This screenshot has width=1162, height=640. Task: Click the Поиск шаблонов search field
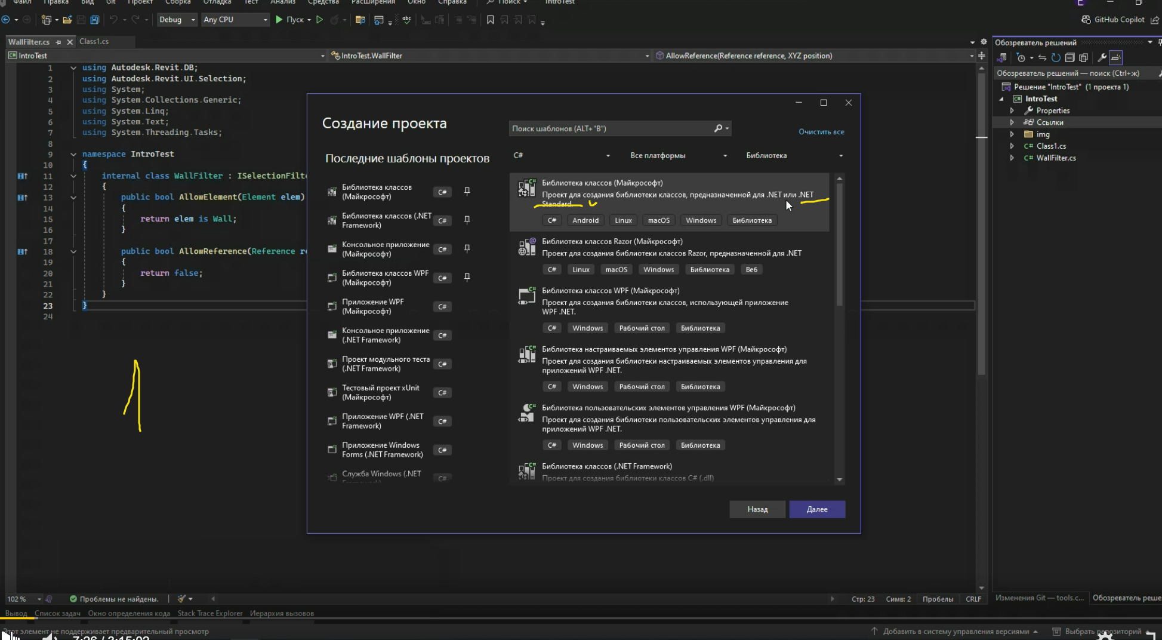click(609, 128)
